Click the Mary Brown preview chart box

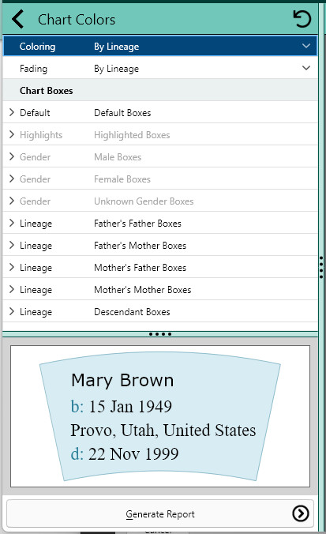(x=160, y=416)
